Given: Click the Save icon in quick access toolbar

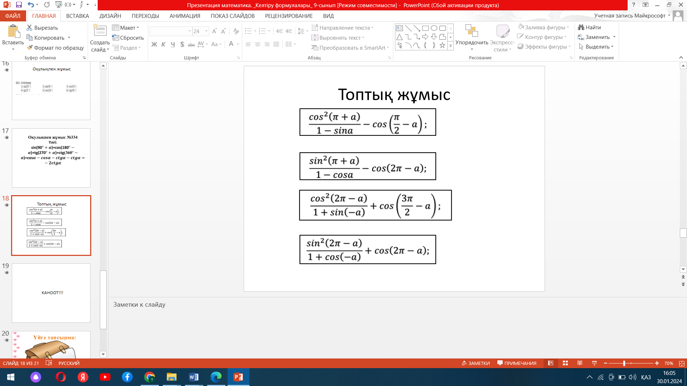Looking at the screenshot, I should [x=19, y=5].
